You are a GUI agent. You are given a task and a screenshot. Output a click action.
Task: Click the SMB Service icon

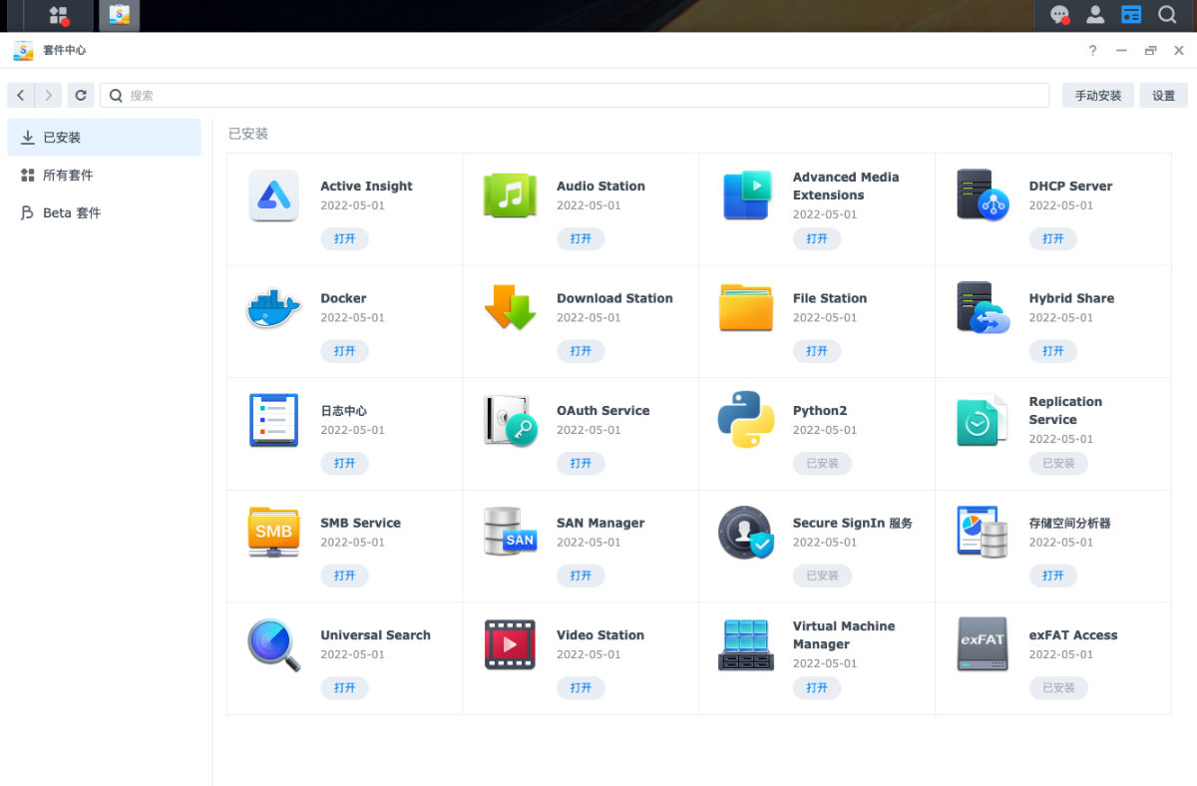[x=273, y=532]
